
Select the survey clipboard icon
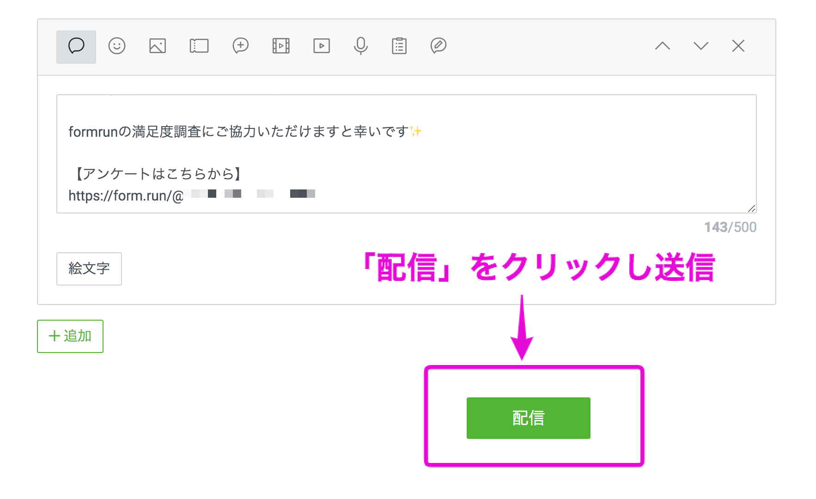399,46
